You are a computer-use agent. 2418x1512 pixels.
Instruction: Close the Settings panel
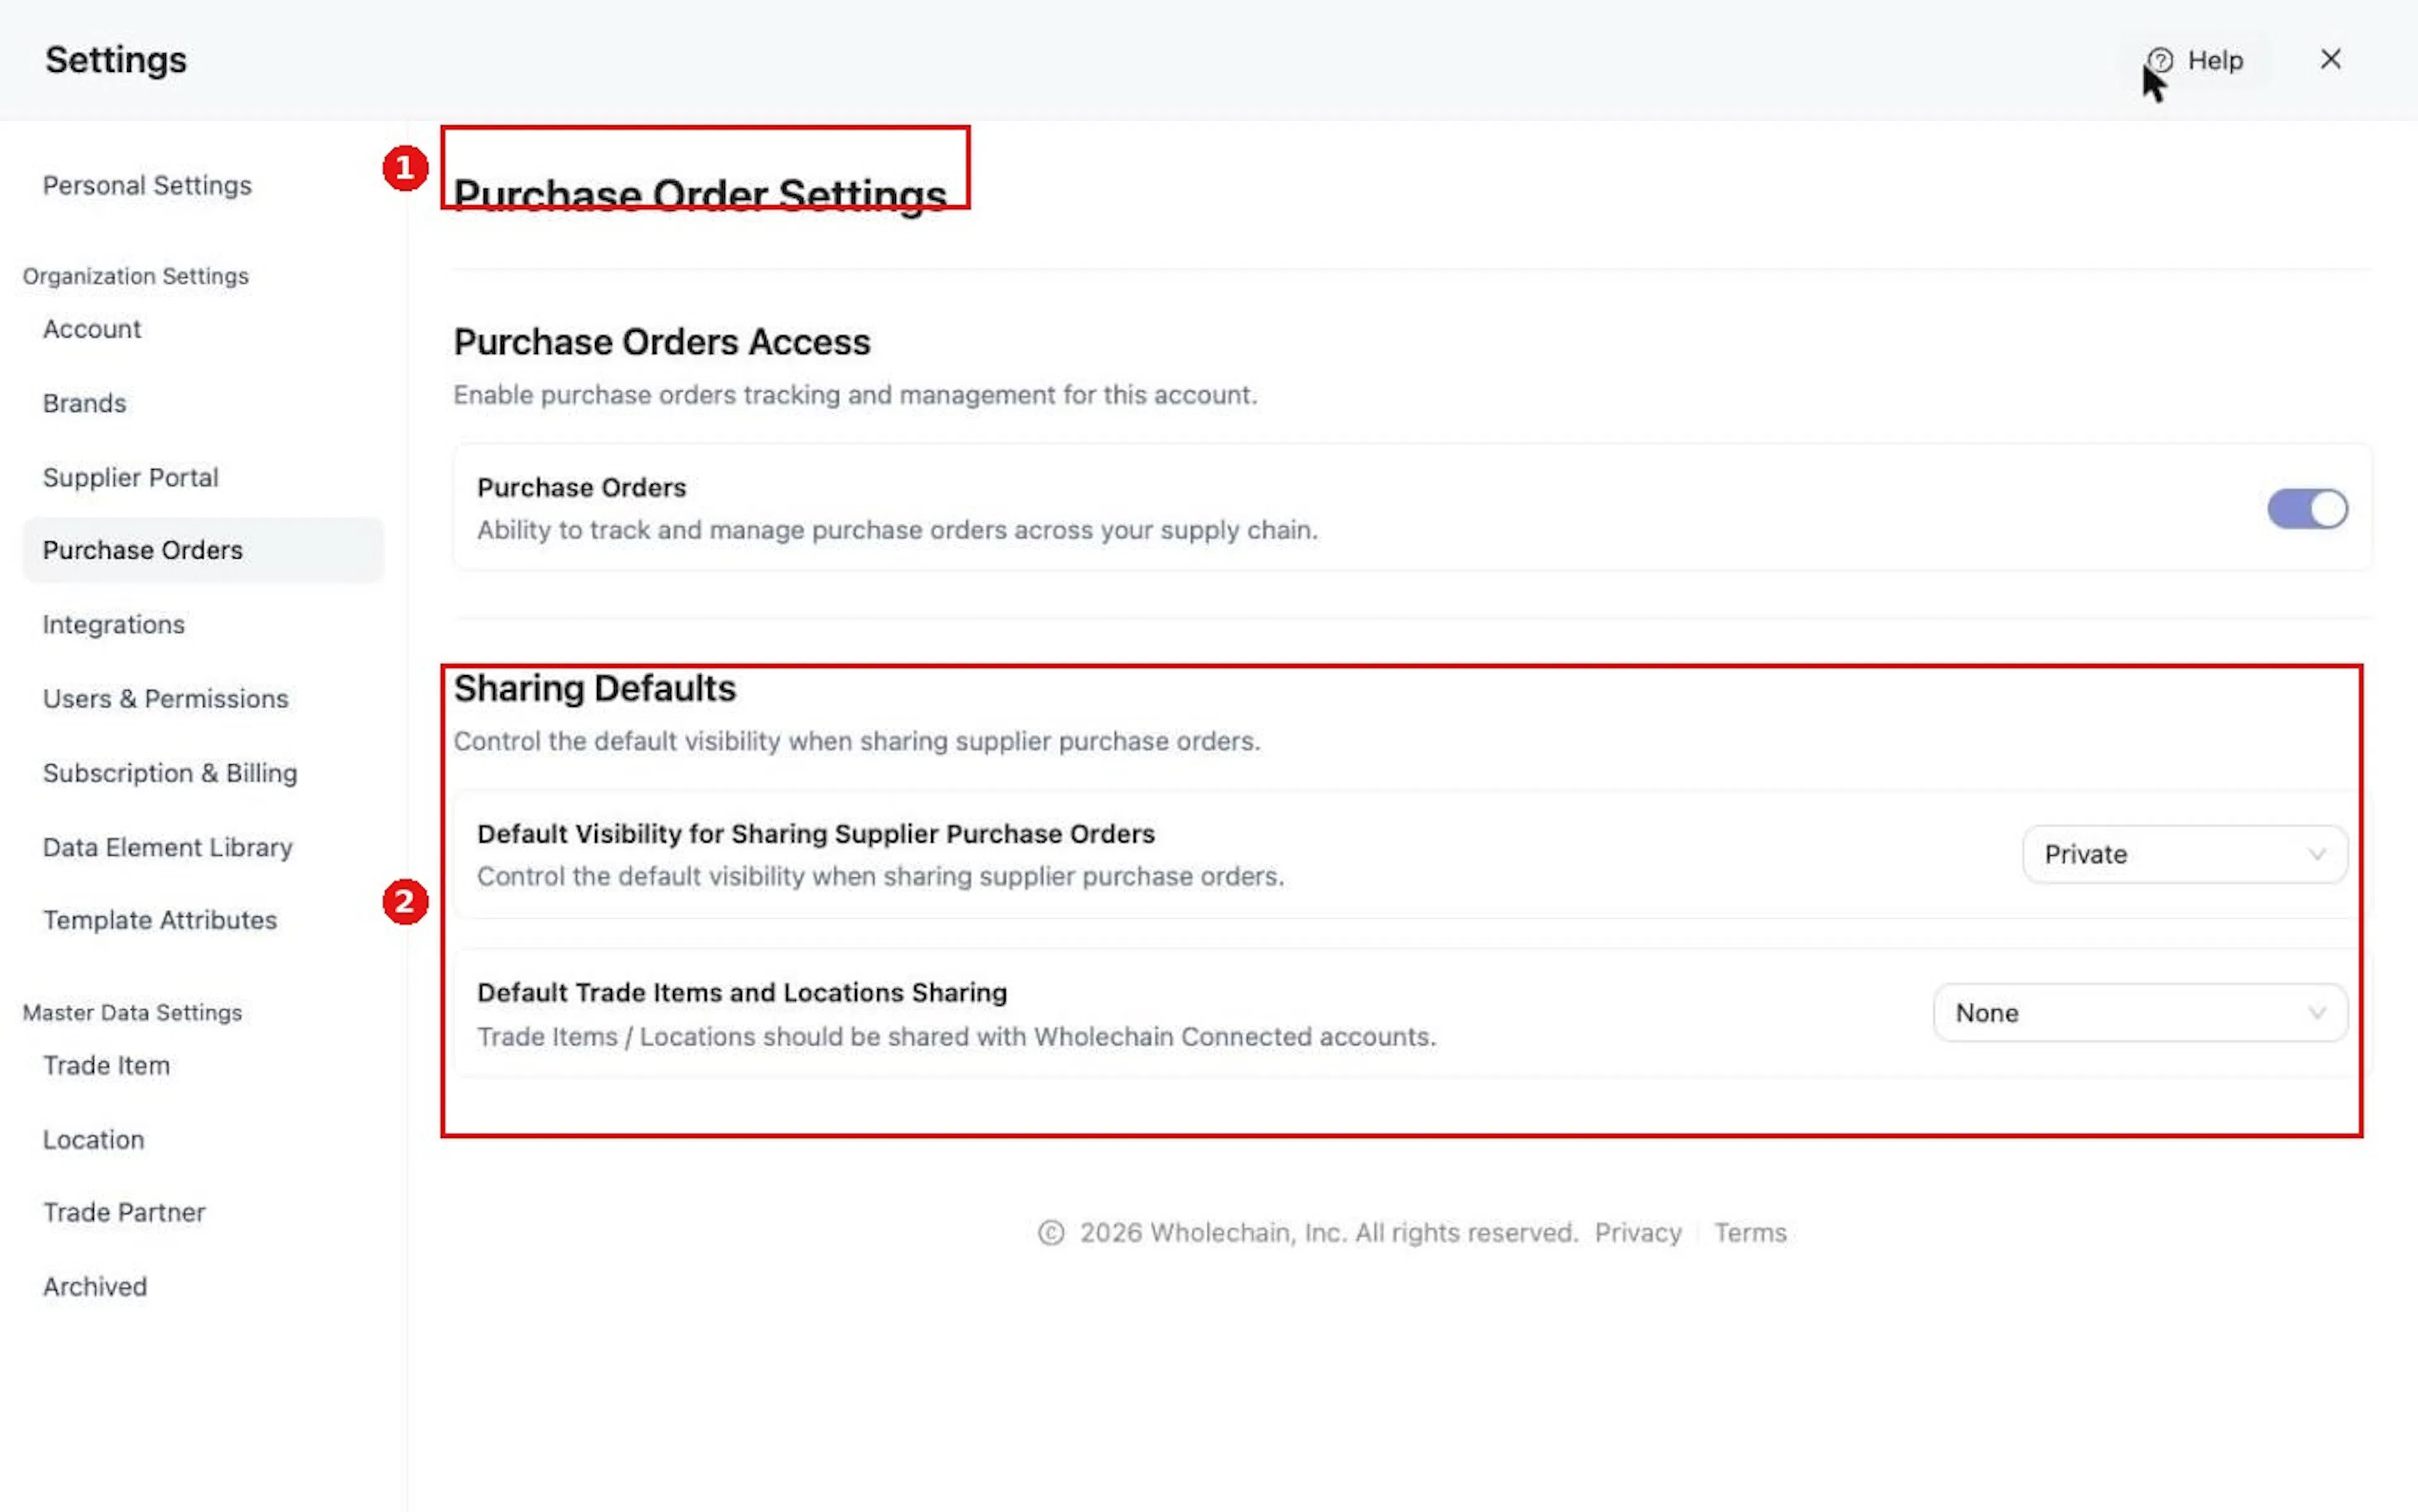[2330, 59]
